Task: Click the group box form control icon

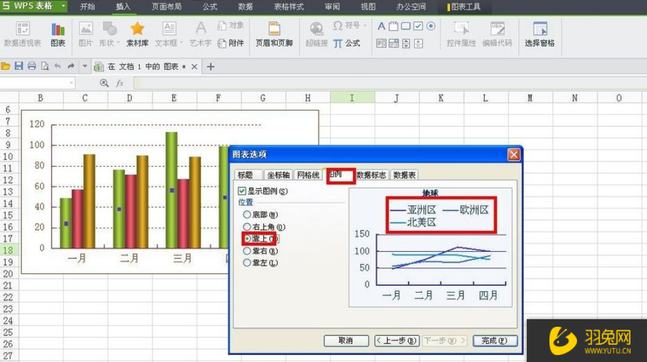Action: (x=393, y=26)
